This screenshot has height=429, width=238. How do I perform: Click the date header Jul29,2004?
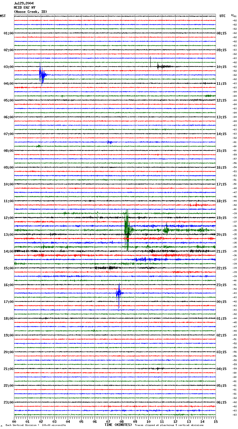(x=24, y=3)
